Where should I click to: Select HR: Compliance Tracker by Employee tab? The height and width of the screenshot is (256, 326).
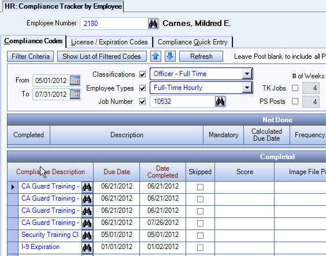coord(63,6)
